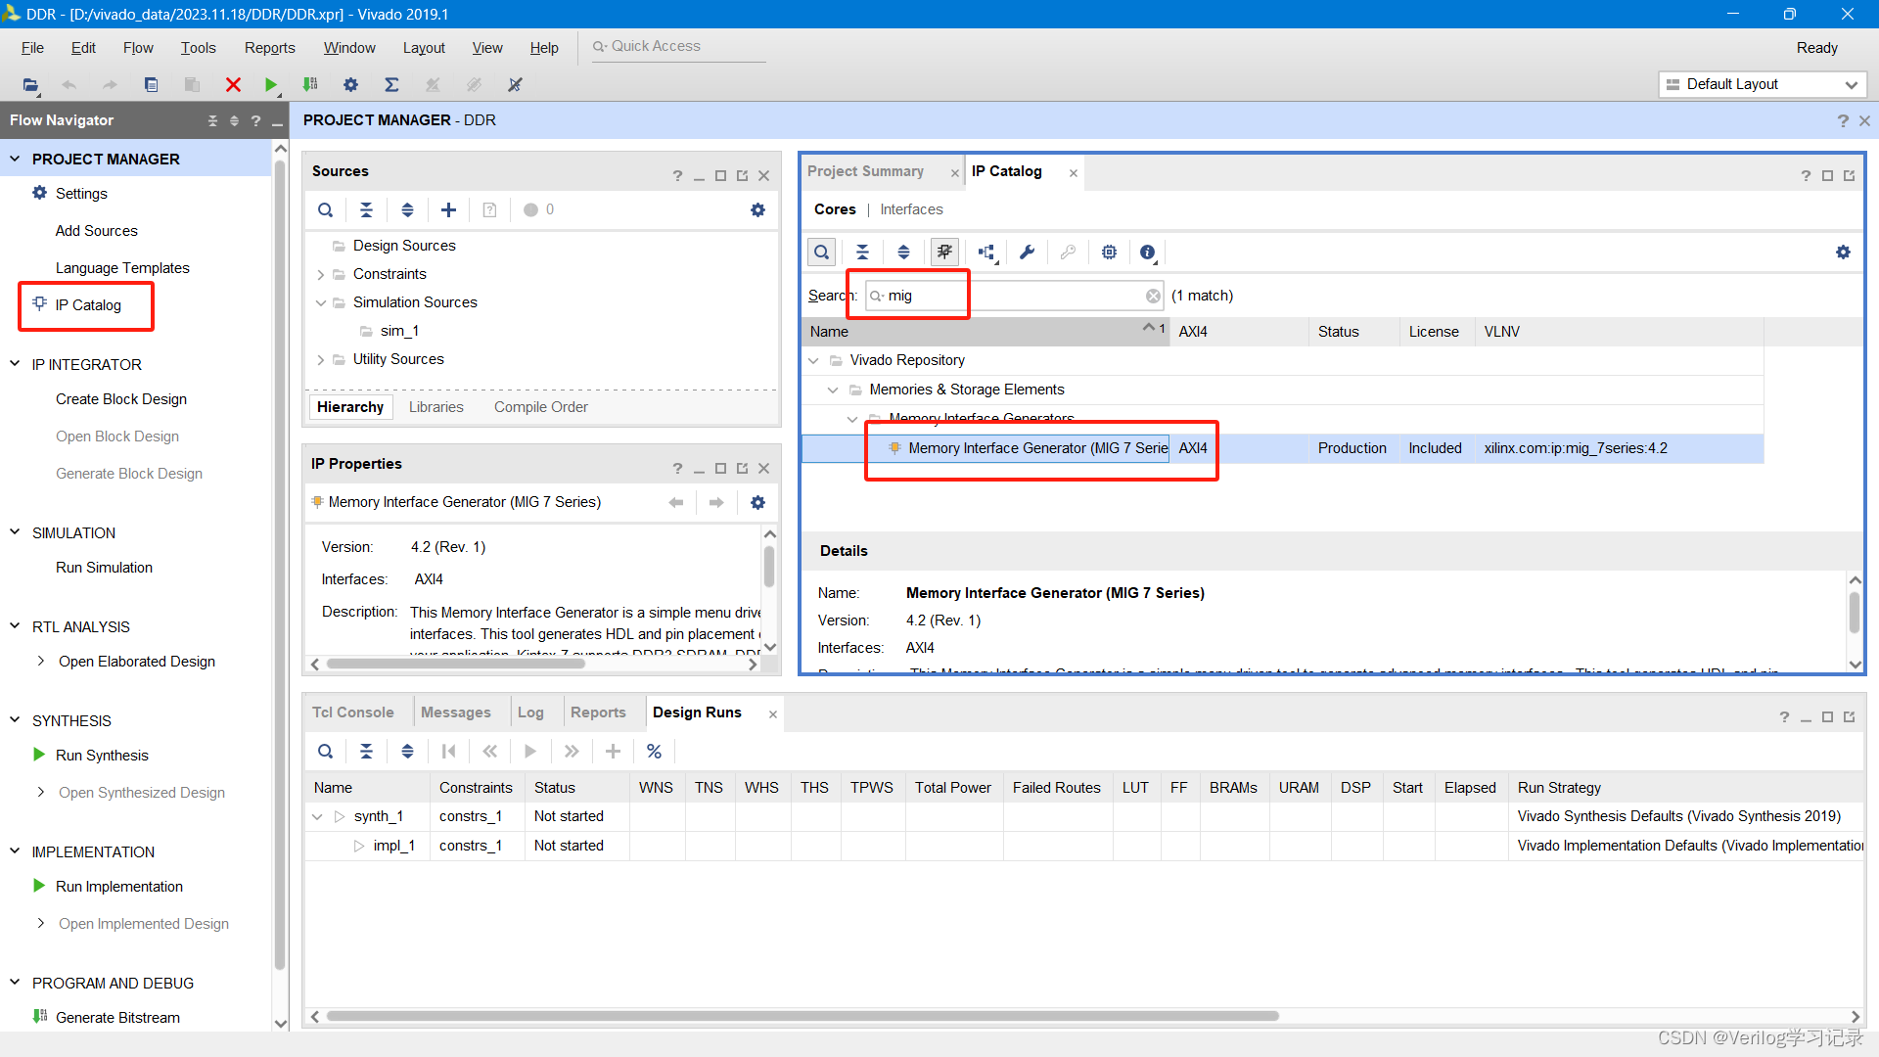Toggle the Sources panel search button

pos(325,209)
